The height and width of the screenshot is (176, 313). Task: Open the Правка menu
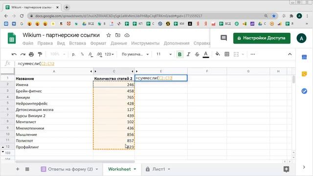coord(45,44)
